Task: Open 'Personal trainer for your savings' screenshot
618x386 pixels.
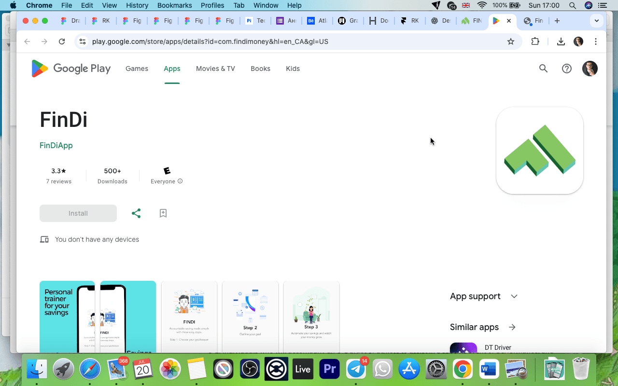Action: tap(67, 317)
